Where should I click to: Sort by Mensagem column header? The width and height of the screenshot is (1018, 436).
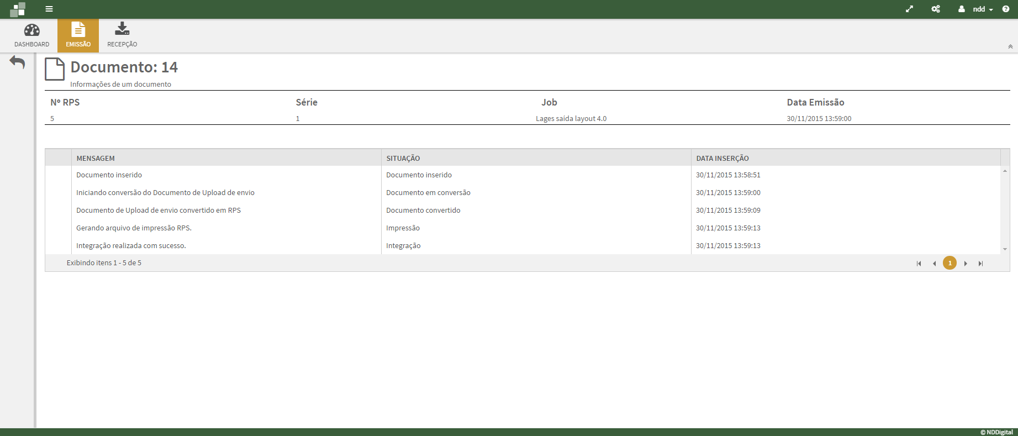tap(96, 158)
